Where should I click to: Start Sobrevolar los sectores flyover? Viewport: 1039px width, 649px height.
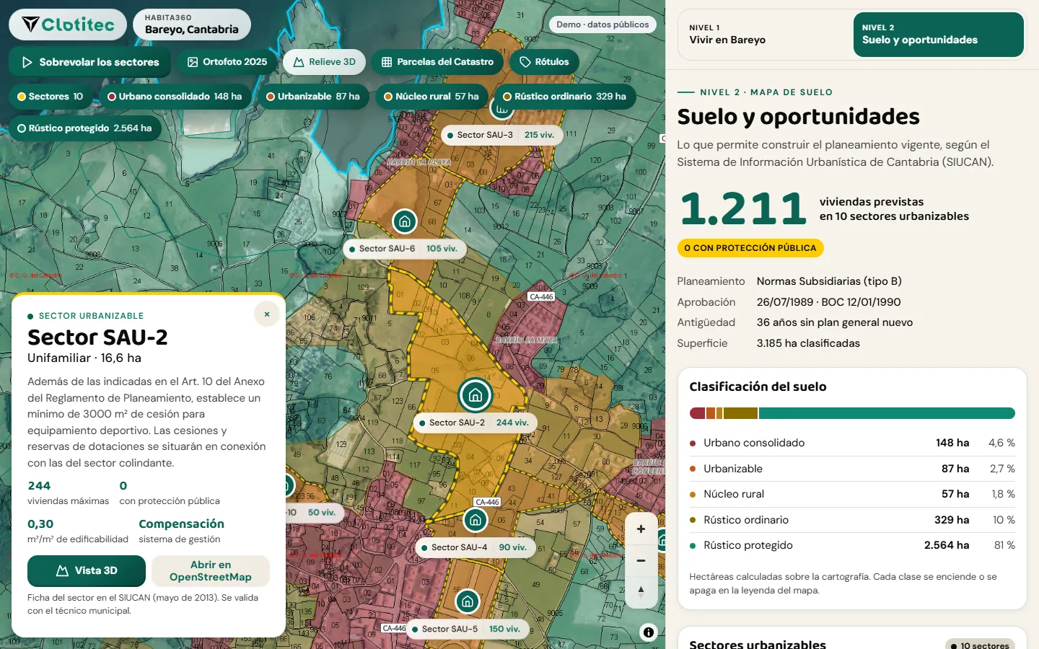tap(90, 62)
